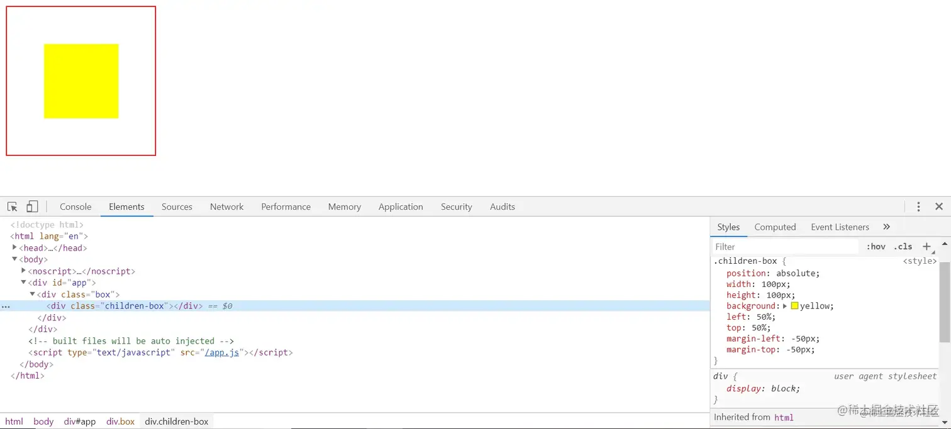Toggle the :hov element state button
This screenshot has width=951, height=429.
tap(876, 247)
